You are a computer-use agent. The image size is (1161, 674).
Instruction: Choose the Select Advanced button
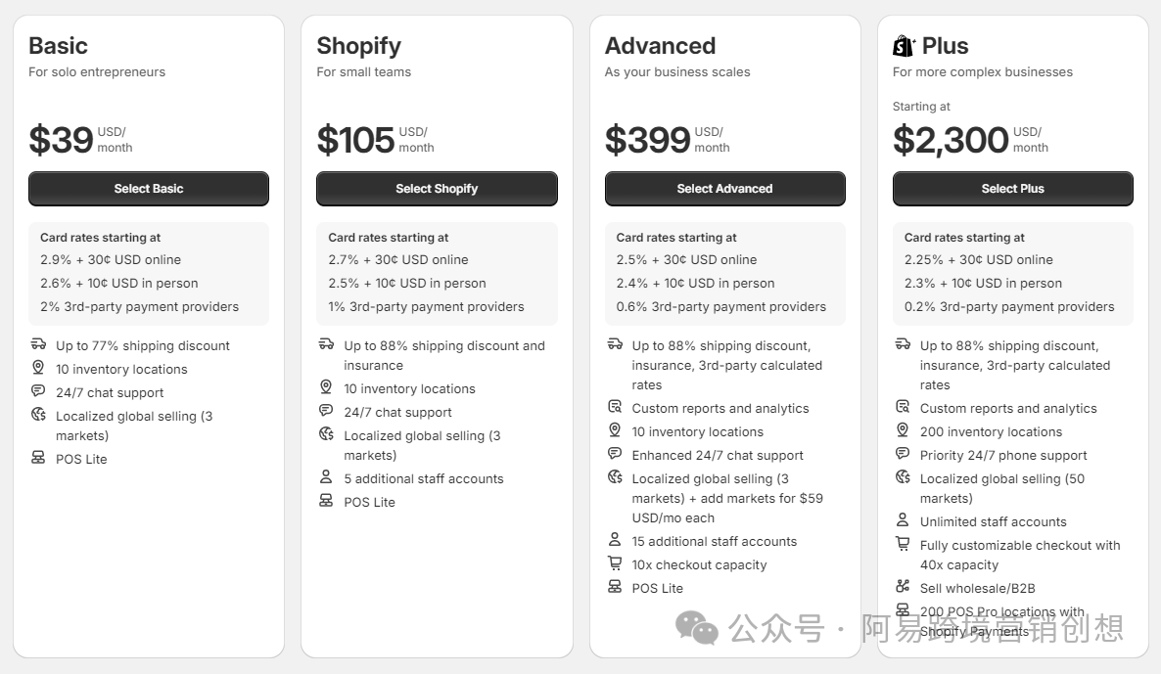pyautogui.click(x=724, y=189)
